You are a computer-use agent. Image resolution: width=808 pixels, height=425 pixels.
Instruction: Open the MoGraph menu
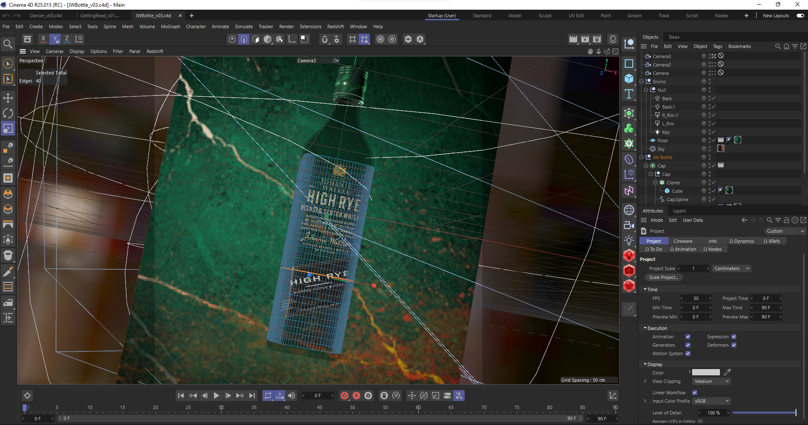[170, 27]
